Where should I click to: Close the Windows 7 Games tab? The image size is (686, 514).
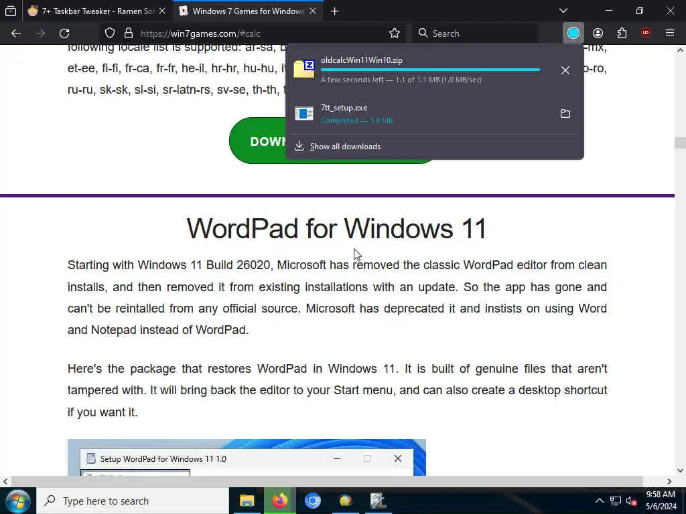(x=313, y=11)
